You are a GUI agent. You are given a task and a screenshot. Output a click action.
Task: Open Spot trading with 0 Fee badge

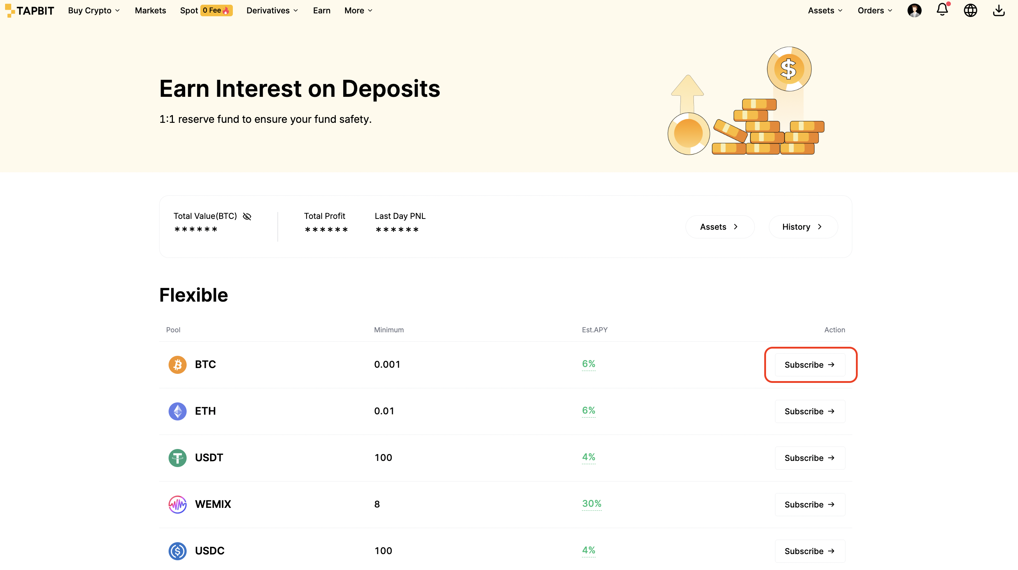(206, 11)
